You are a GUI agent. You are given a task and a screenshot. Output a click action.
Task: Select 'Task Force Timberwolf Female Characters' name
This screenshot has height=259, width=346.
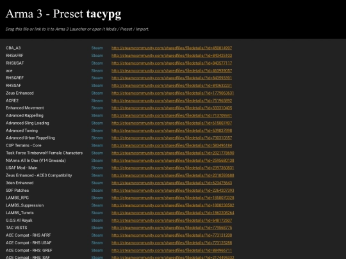tap(44, 153)
